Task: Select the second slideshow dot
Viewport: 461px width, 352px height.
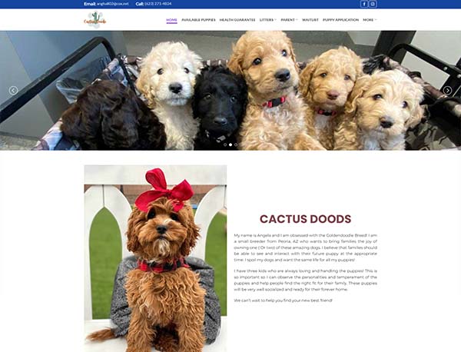Action: tap(230, 144)
